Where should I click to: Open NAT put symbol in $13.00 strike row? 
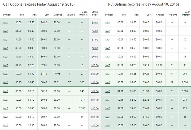pyautogui.click(x=107, y=91)
